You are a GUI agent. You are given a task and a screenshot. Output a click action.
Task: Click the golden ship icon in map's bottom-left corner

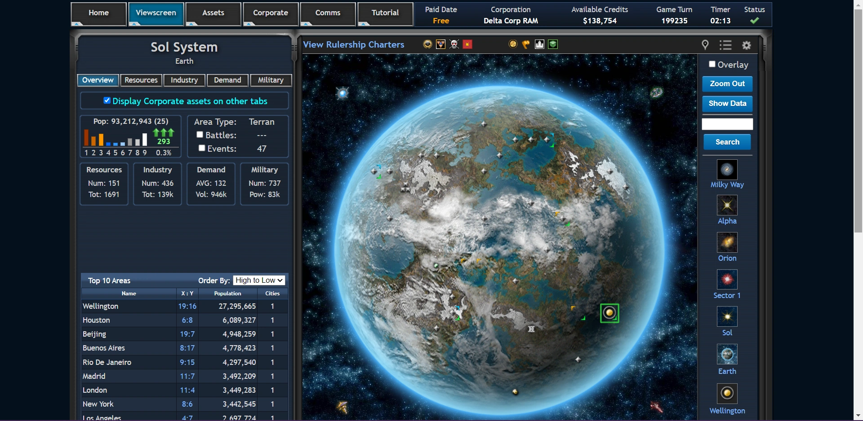[343, 407]
